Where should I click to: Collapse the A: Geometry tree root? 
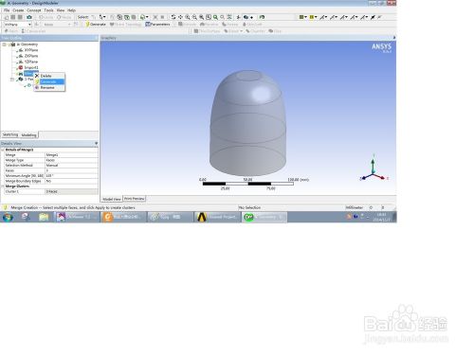click(x=5, y=44)
